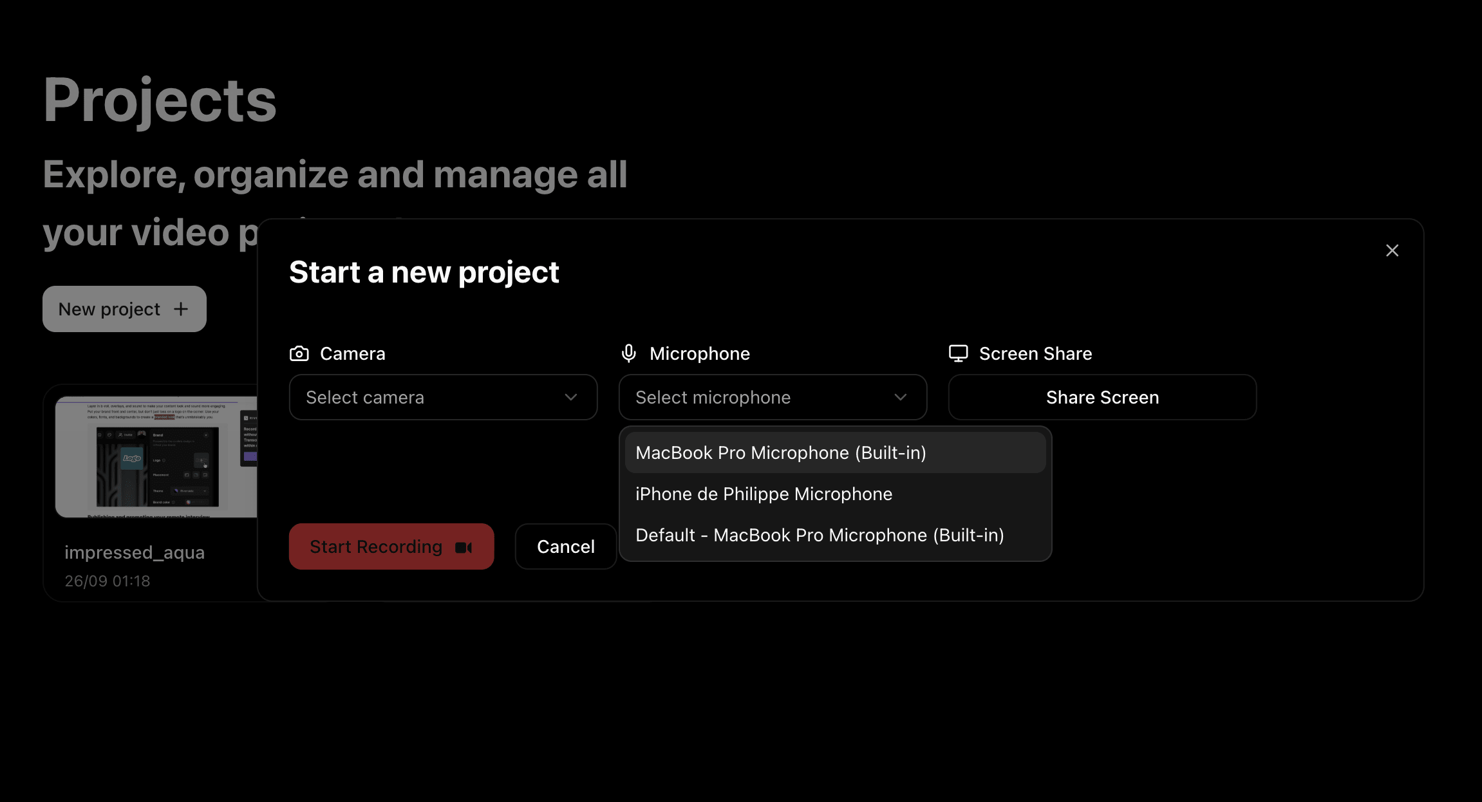Cancel the new project dialog

pyautogui.click(x=565, y=546)
